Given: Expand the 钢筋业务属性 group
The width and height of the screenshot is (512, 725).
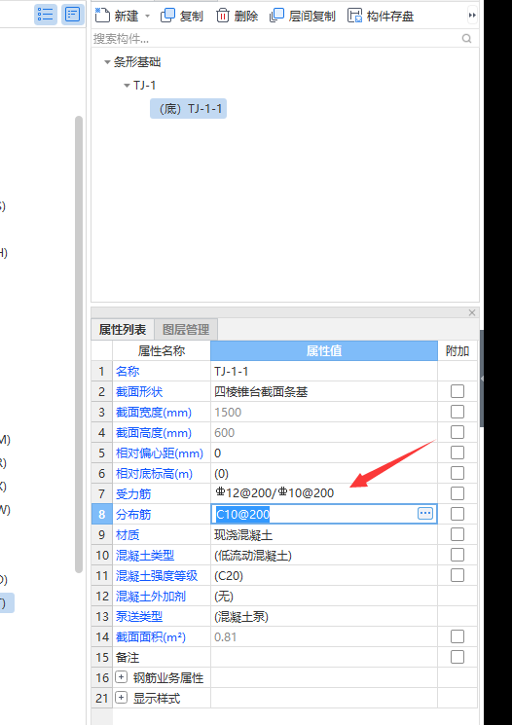Looking at the screenshot, I should [x=121, y=677].
